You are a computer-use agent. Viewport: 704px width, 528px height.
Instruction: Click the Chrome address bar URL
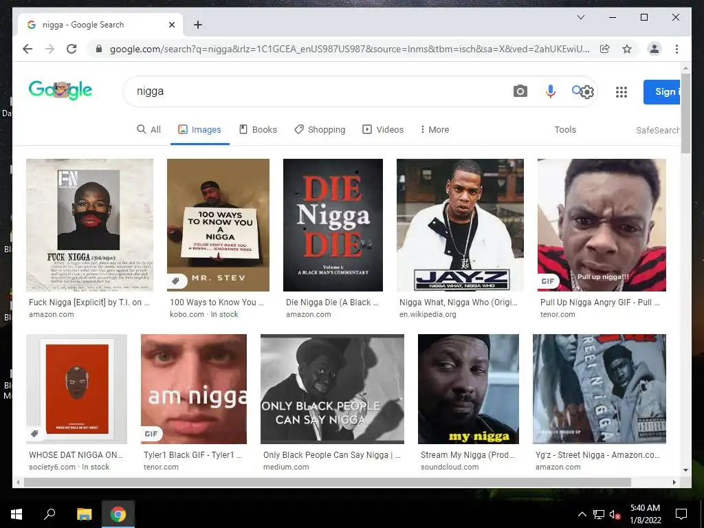[x=350, y=49]
